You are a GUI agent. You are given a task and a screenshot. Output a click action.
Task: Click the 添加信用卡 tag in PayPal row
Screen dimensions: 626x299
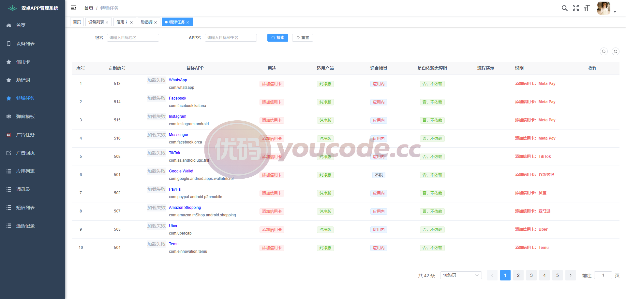[272, 193]
